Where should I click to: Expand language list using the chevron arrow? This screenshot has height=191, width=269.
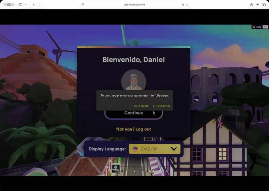click(174, 149)
